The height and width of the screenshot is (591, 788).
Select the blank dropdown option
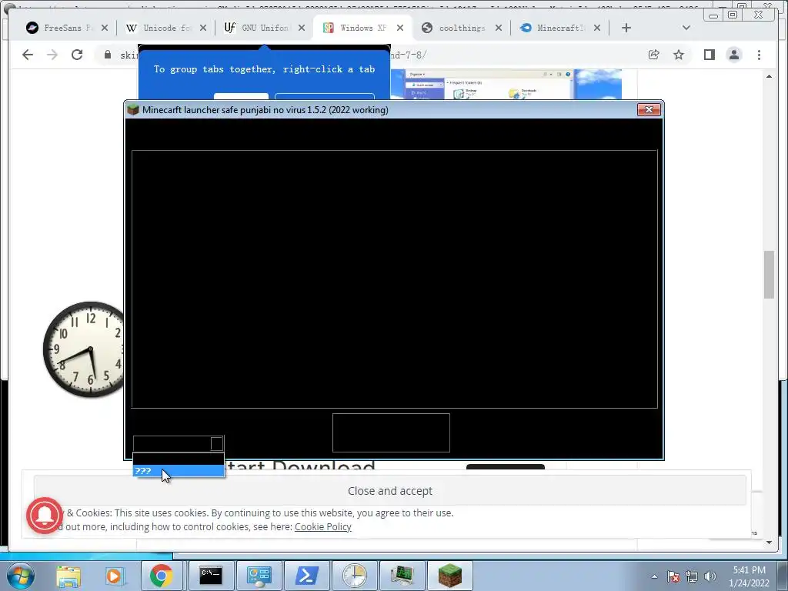(x=179, y=459)
